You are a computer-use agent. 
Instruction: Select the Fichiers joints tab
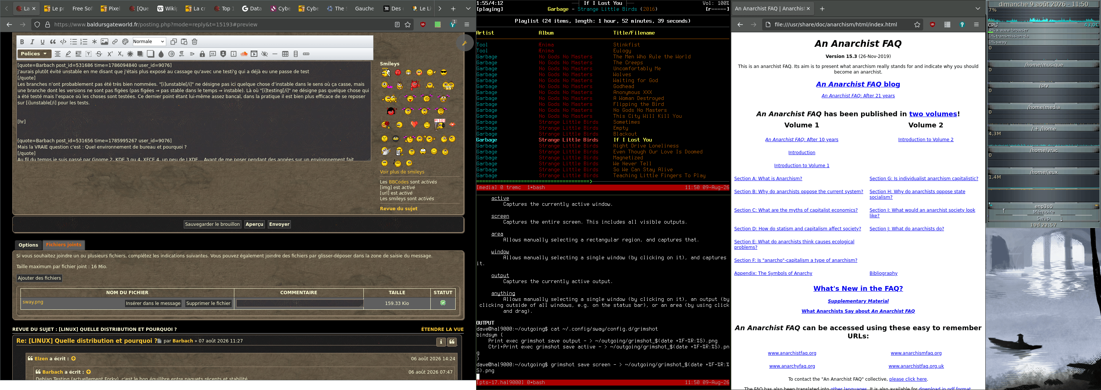pos(64,245)
